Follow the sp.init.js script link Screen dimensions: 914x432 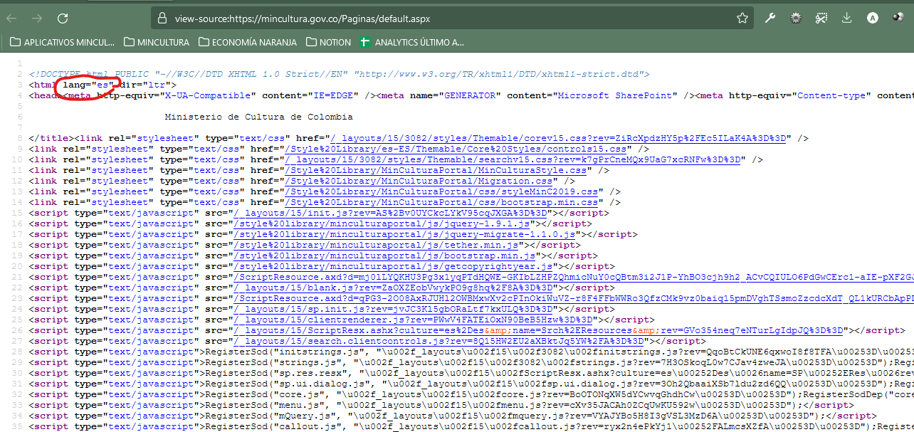pos(392,309)
